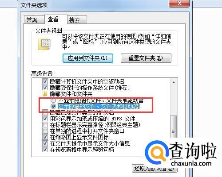Click the 应用到文件夹(L) button
The height and width of the screenshot is (177, 222).
pos(88,58)
